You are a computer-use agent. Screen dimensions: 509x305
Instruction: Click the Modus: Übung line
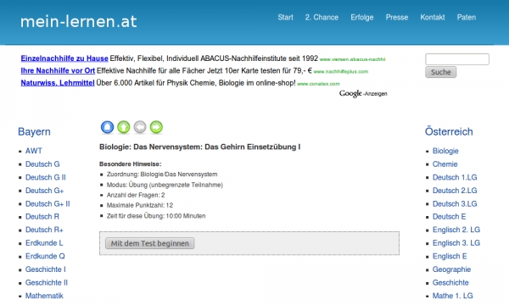click(165, 185)
